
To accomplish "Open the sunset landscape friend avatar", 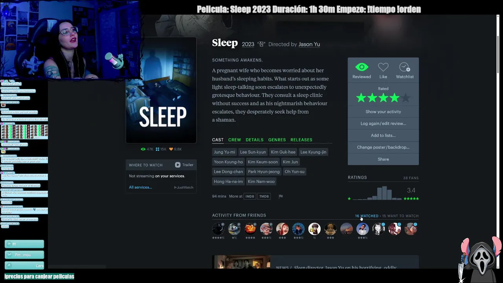I will tap(346, 229).
